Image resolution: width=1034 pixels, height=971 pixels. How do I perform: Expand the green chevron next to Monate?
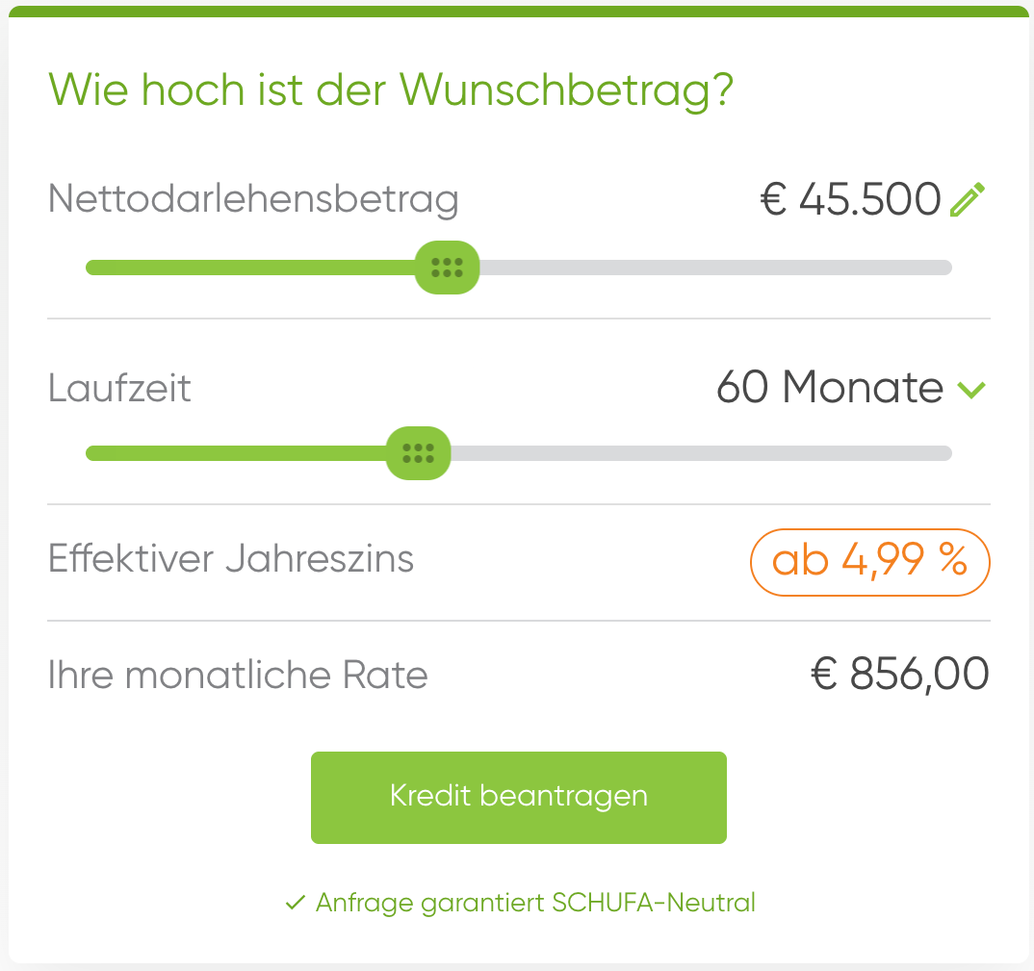971,390
